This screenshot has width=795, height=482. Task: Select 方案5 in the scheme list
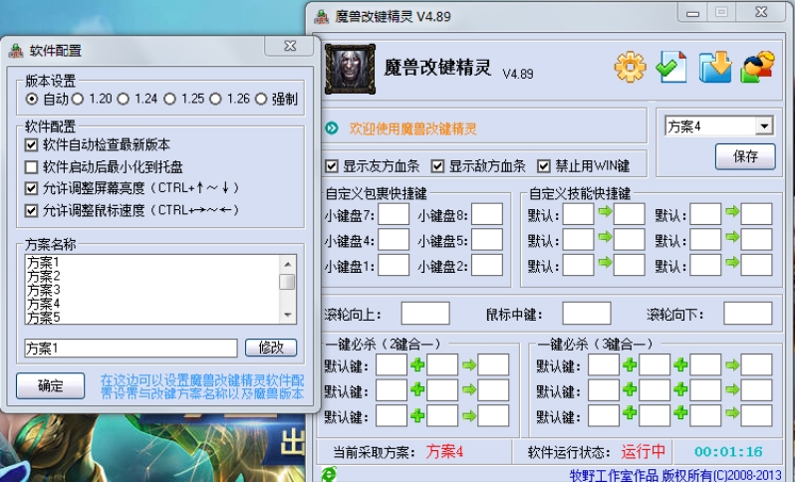click(x=44, y=318)
